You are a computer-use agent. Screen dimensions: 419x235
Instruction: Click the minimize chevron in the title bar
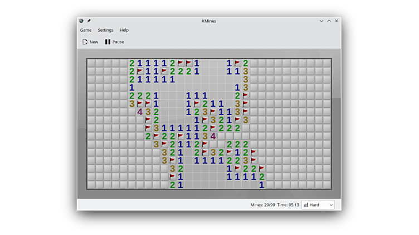(x=321, y=21)
